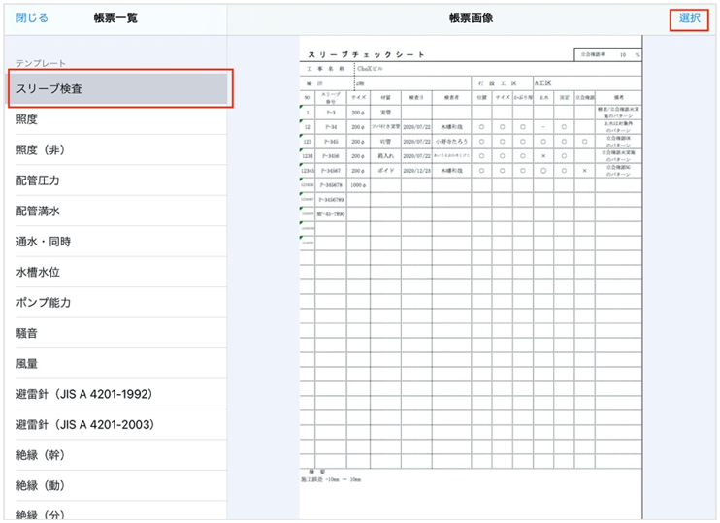Select the 絶縁（動） template
720x523 pixels.
click(x=115, y=485)
